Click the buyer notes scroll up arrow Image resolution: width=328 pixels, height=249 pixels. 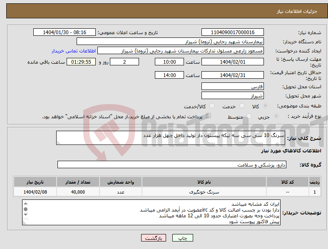[25, 204]
